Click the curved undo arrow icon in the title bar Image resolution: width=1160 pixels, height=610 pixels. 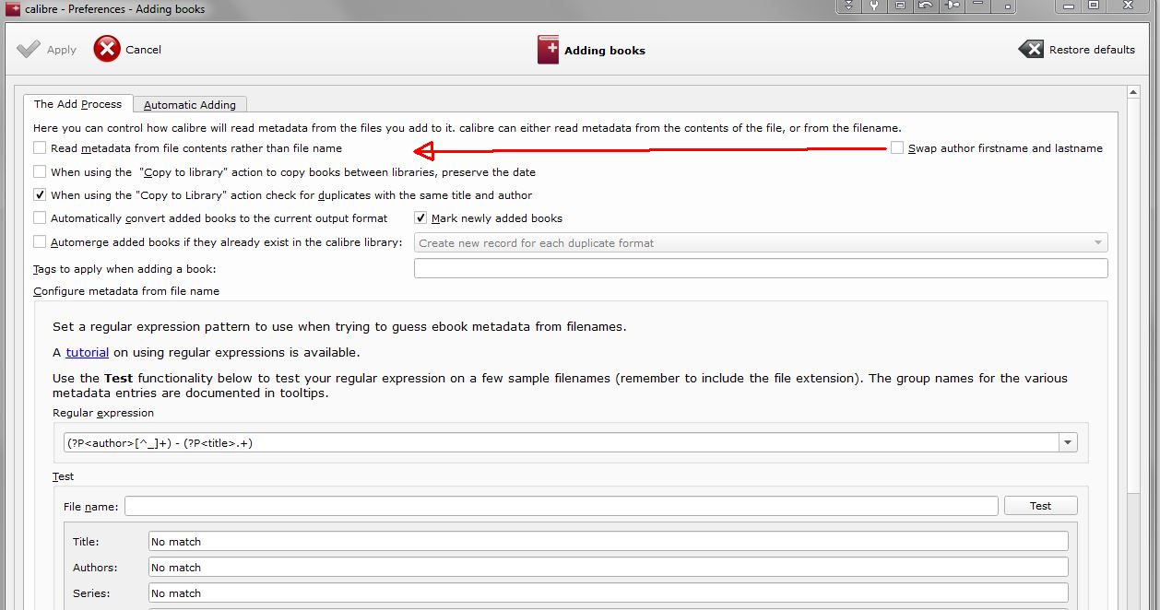[x=926, y=6]
